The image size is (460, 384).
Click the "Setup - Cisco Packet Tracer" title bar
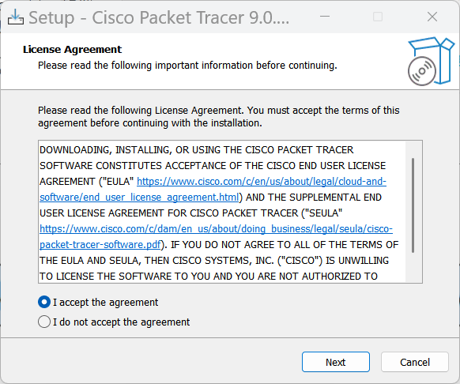[x=159, y=17]
